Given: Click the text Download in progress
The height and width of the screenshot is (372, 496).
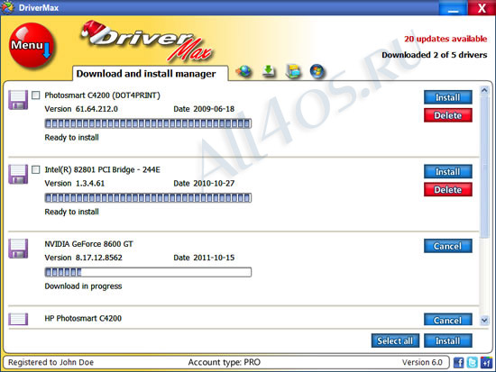Looking at the screenshot, I should pos(83,286).
